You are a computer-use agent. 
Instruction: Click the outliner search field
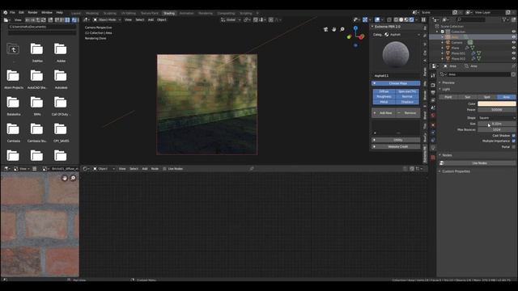click(470, 19)
